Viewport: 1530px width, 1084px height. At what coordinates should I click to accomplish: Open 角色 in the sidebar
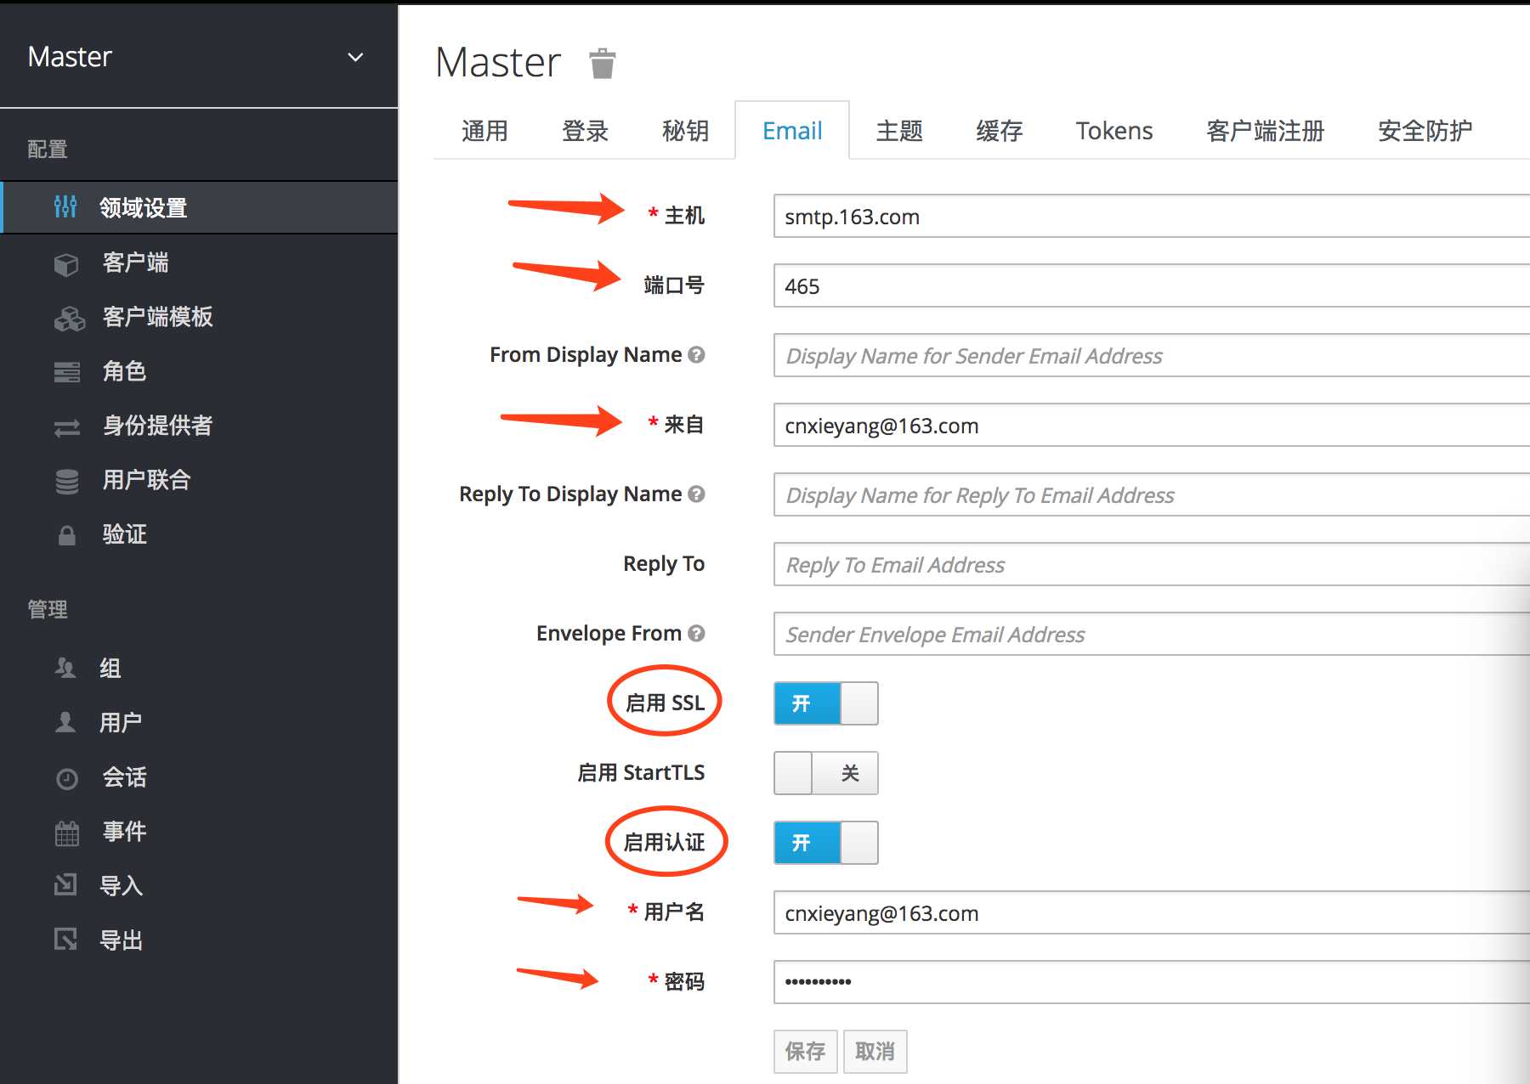click(x=199, y=371)
